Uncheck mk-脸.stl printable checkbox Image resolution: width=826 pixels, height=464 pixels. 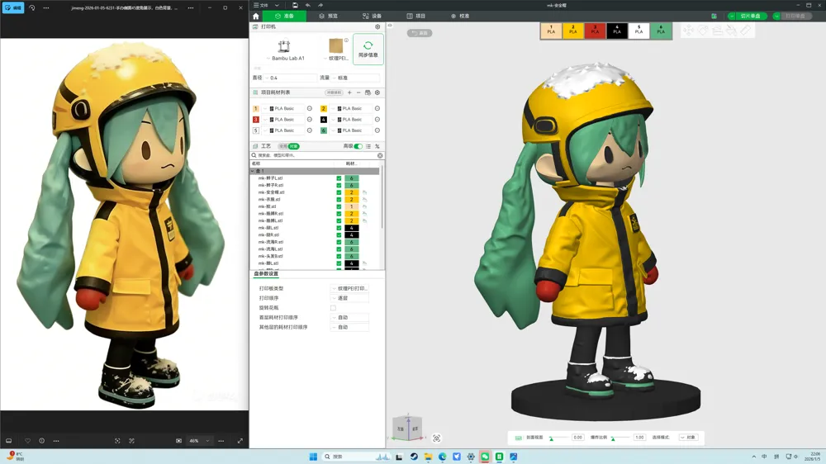click(x=339, y=206)
